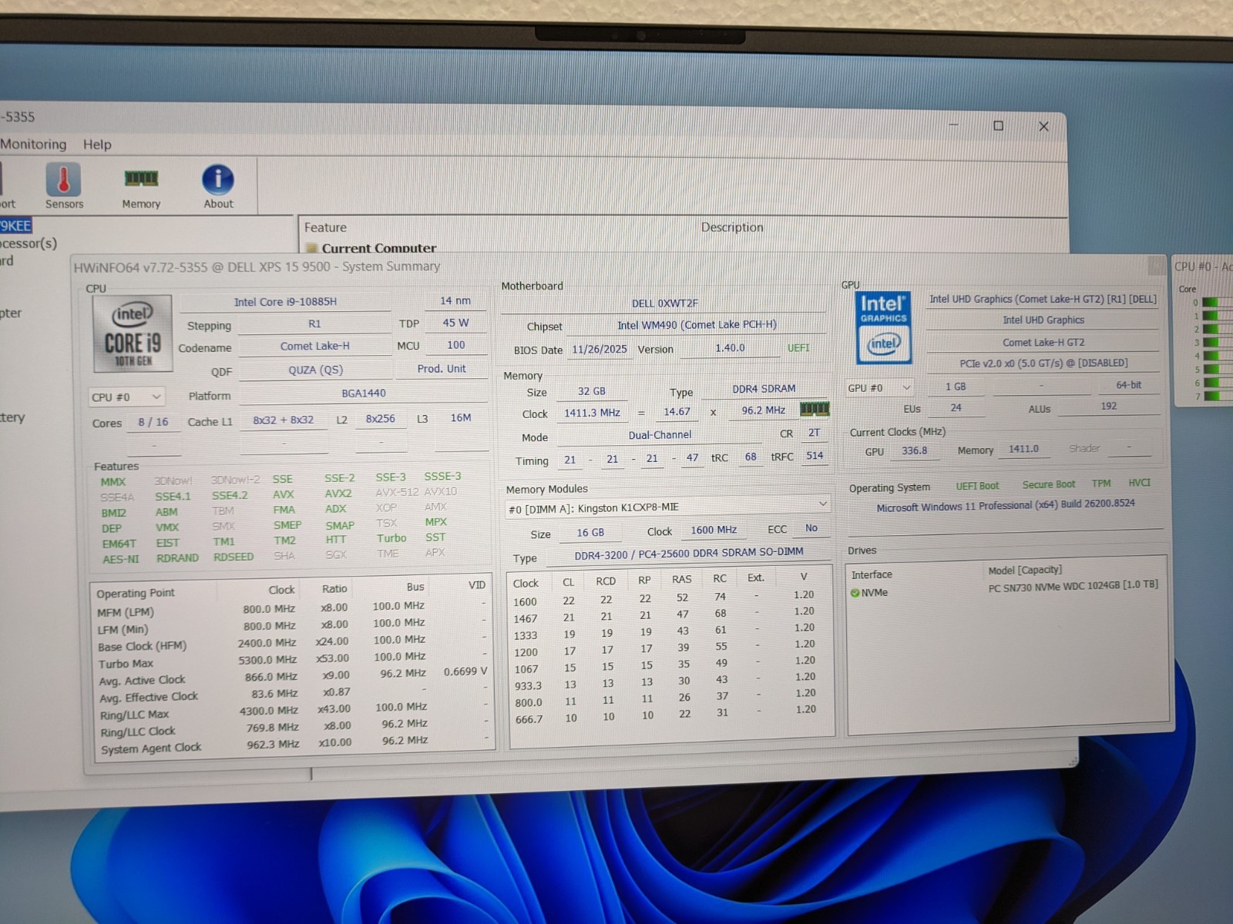
Task: Click the 1600 memory timing row
Action: click(670, 598)
